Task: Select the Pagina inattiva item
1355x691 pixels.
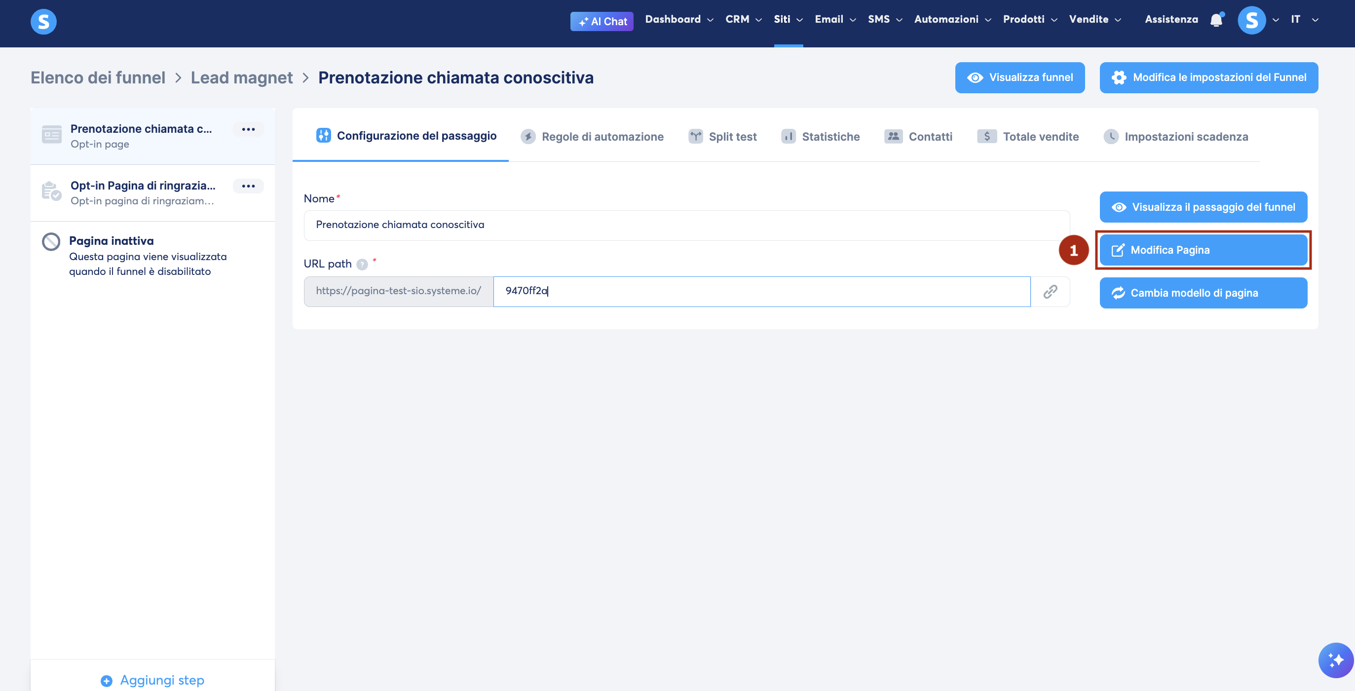Action: pos(152,256)
